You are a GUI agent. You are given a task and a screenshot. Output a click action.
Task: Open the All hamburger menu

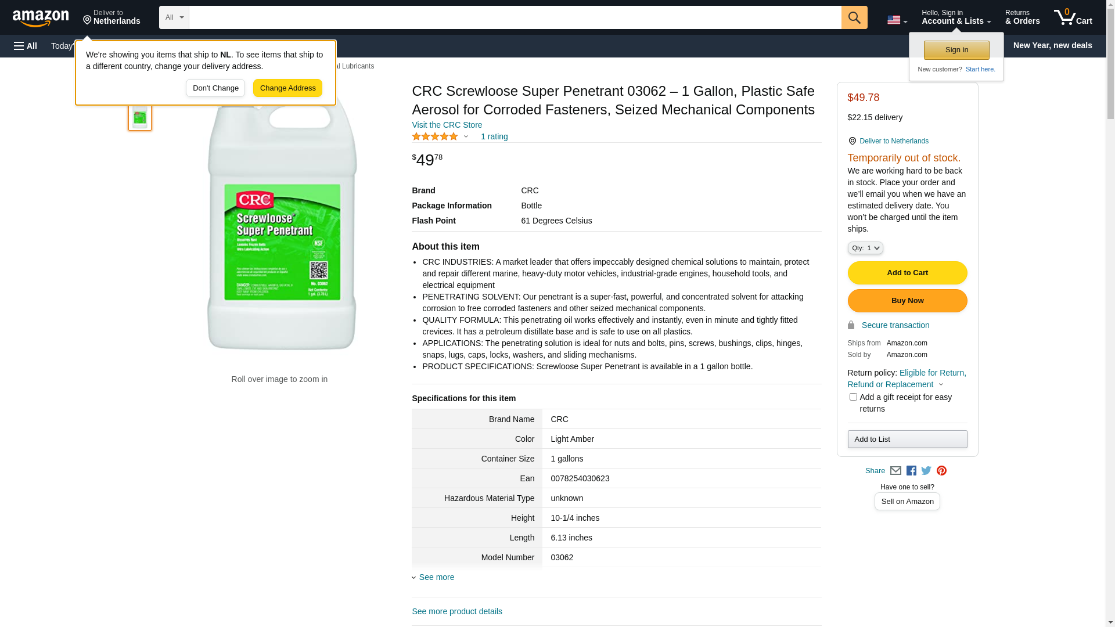tap(26, 46)
